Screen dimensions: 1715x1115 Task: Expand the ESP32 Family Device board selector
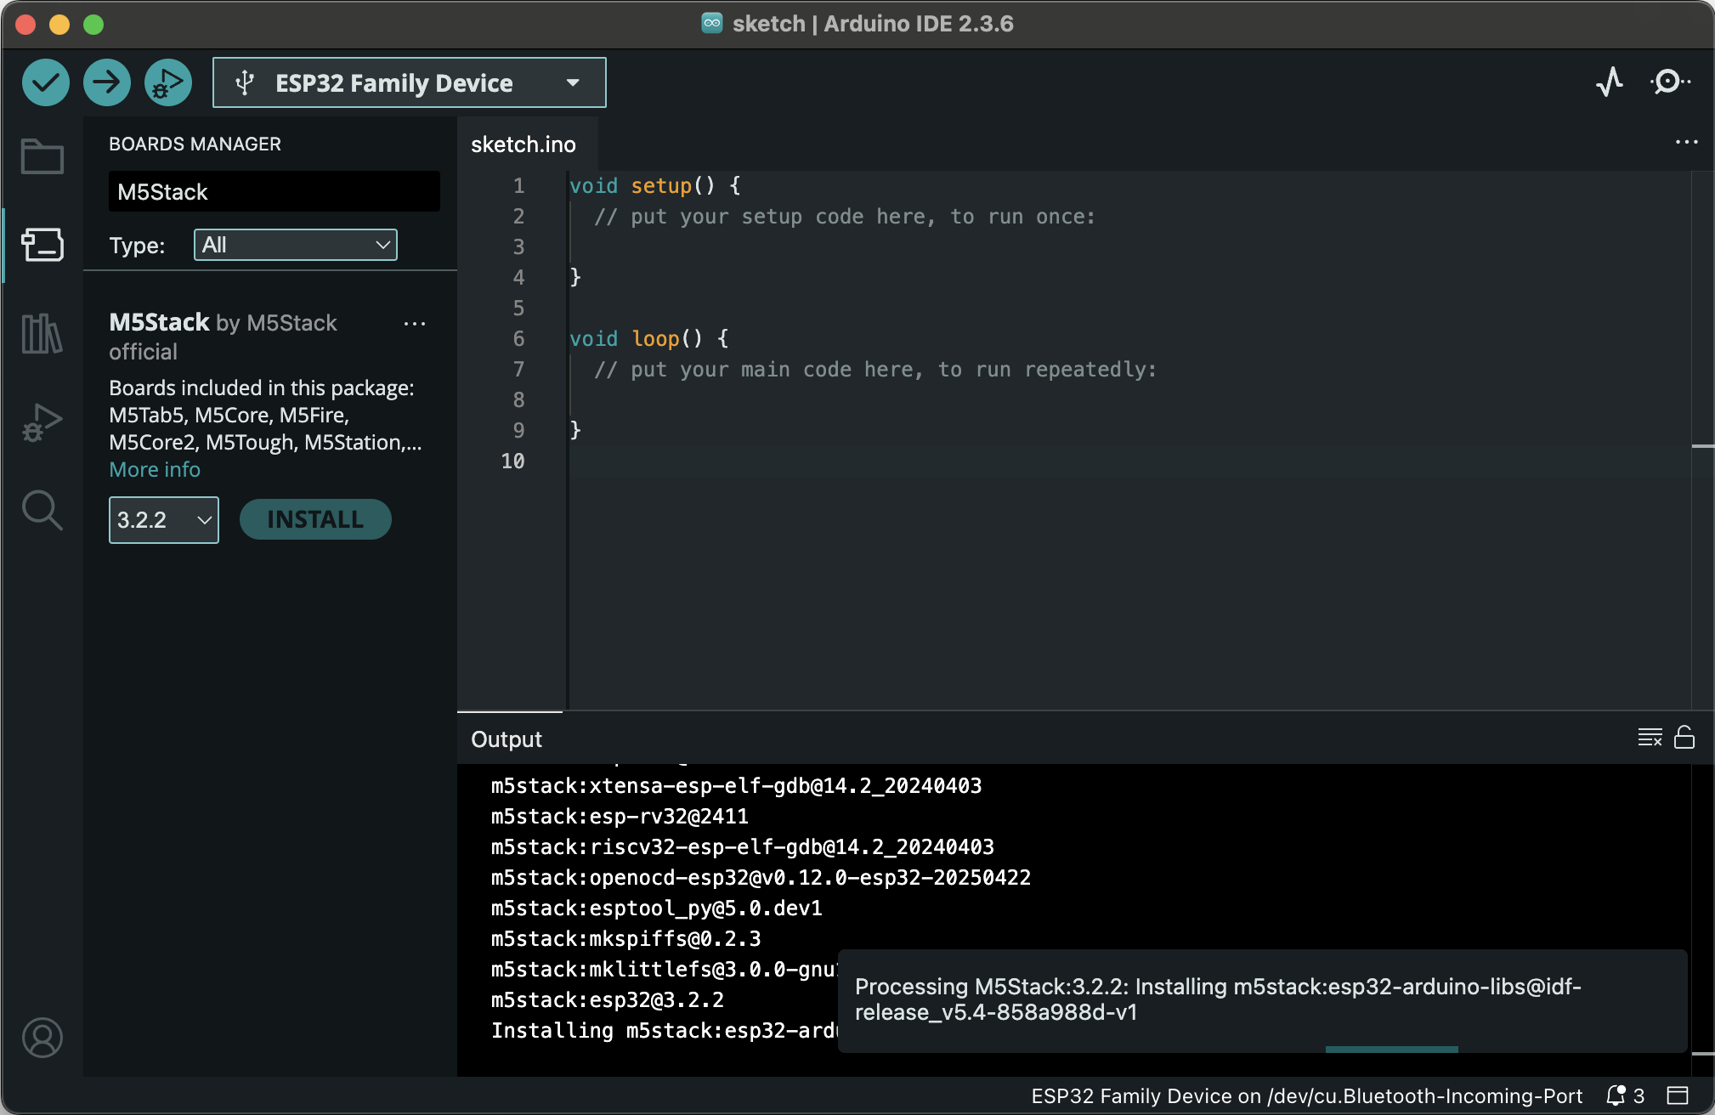pyautogui.click(x=409, y=82)
